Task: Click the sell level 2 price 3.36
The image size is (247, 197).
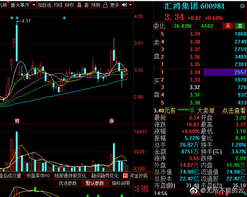Action: click(195, 57)
